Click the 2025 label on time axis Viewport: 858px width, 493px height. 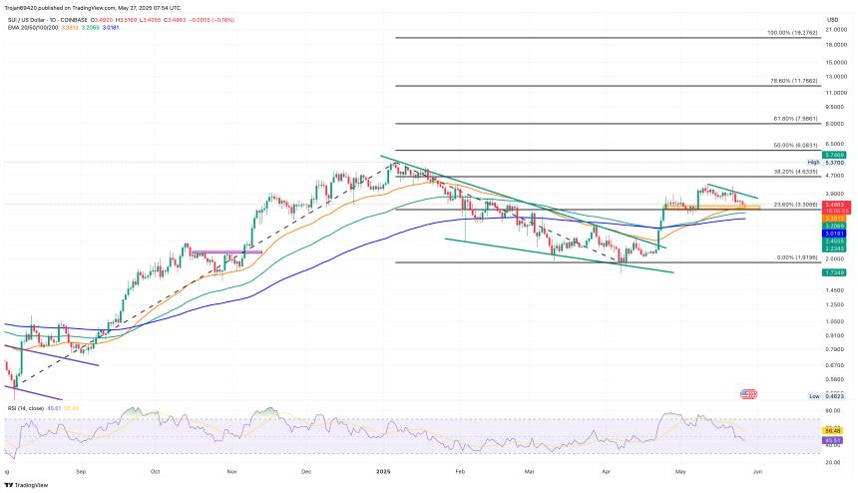[381, 468]
